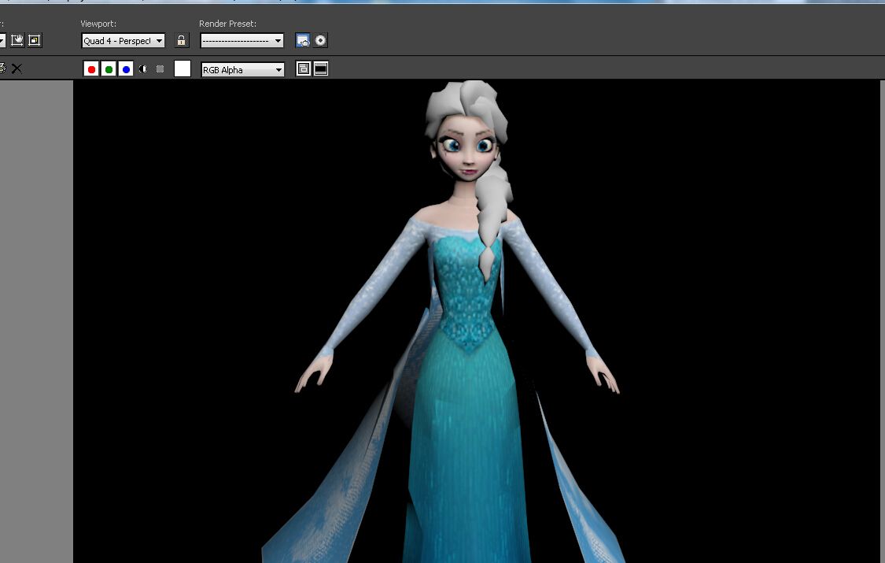
Task: Toggle the UI overlay button
Action: (x=303, y=69)
